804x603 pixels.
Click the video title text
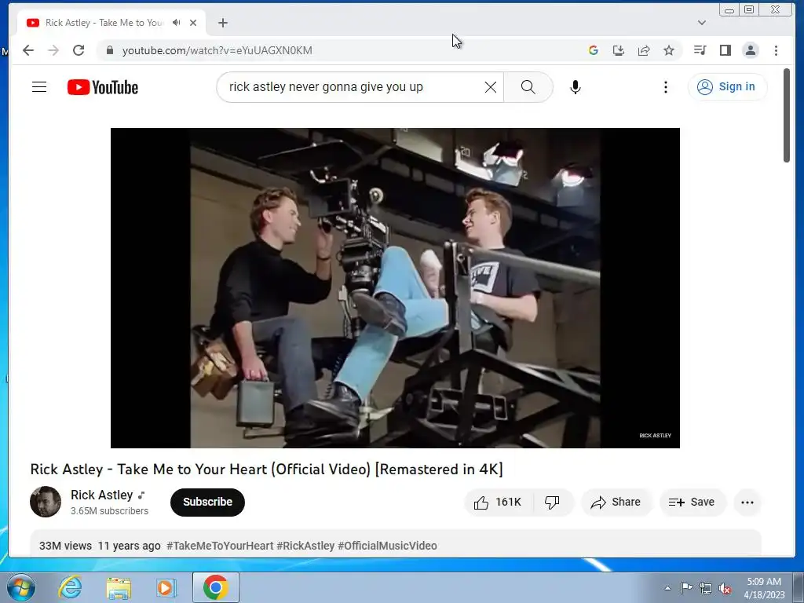point(267,470)
